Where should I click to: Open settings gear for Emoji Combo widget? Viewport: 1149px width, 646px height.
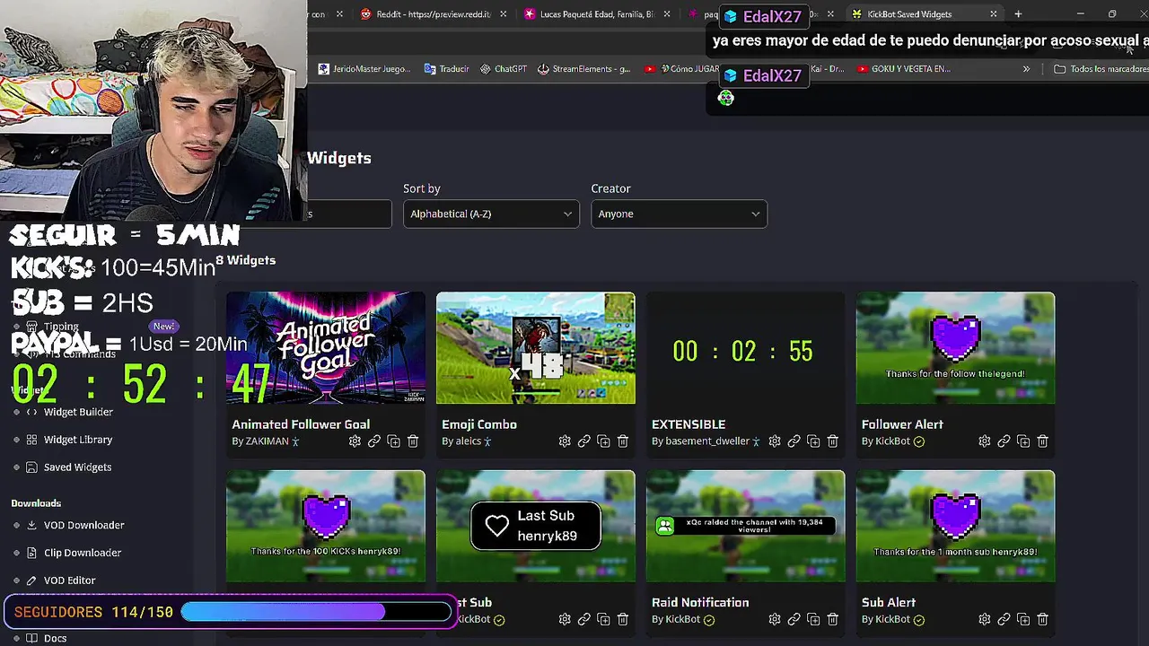565,441
